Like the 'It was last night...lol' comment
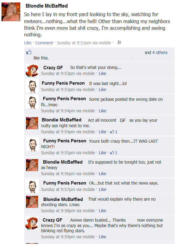 (103, 90)
